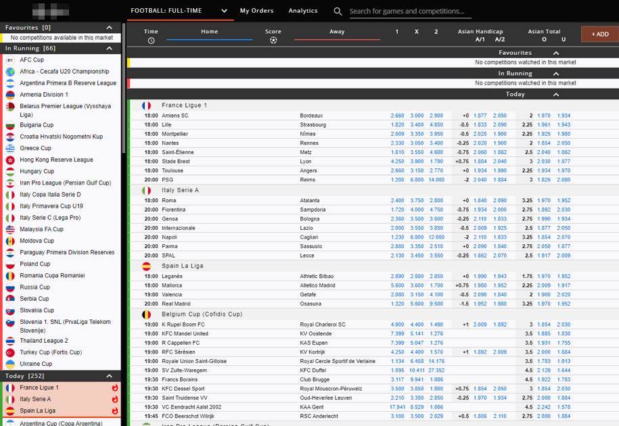Collapse the main In Running section chevron

click(x=556, y=74)
